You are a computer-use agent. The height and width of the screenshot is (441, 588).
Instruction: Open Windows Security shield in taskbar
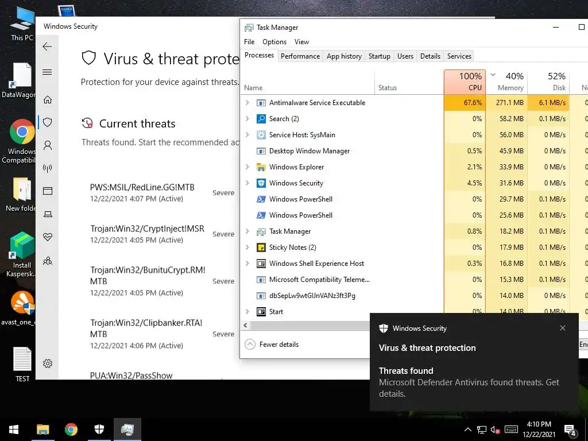pos(99,430)
